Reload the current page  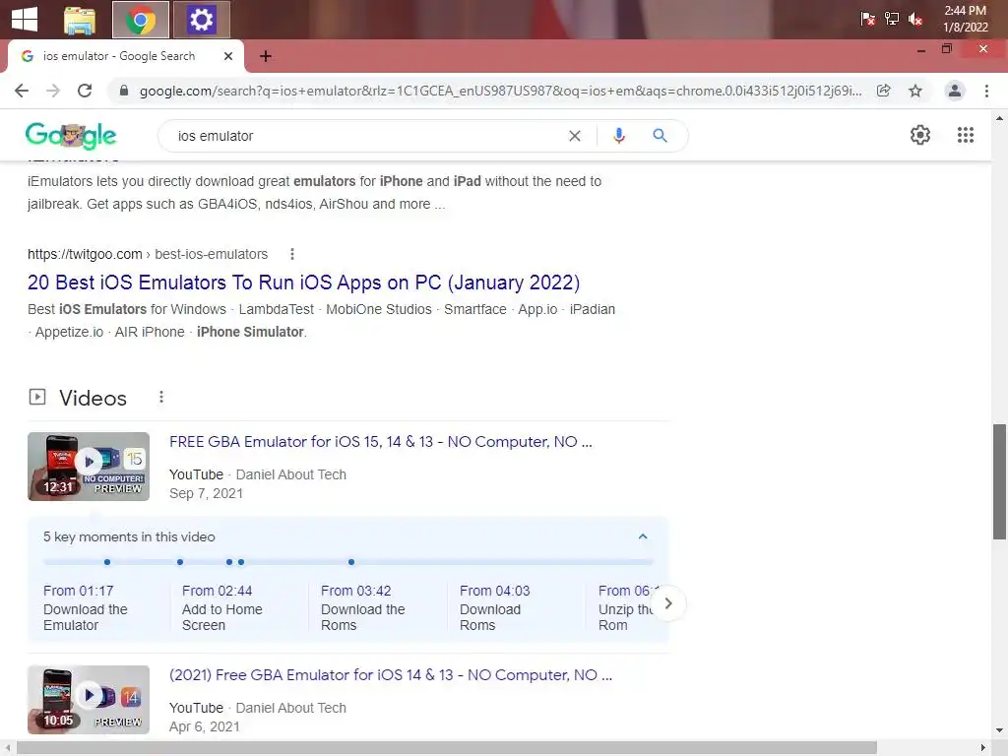85,91
